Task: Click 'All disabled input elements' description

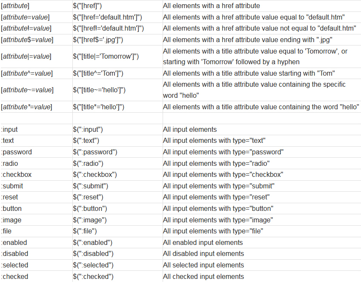Action: [203, 254]
